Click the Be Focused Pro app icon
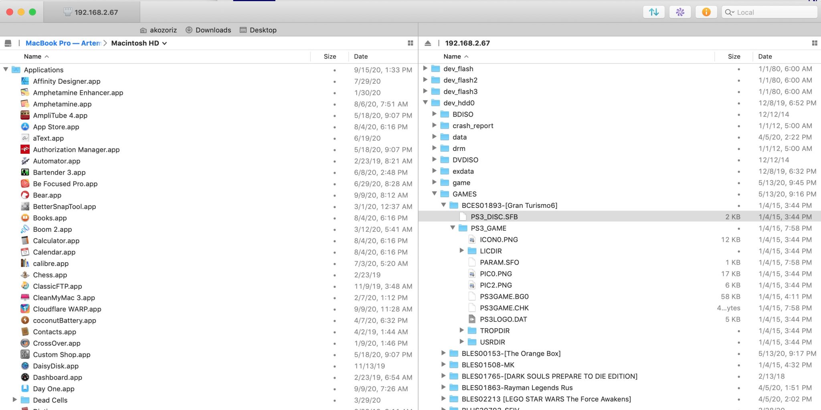 [x=25, y=183]
